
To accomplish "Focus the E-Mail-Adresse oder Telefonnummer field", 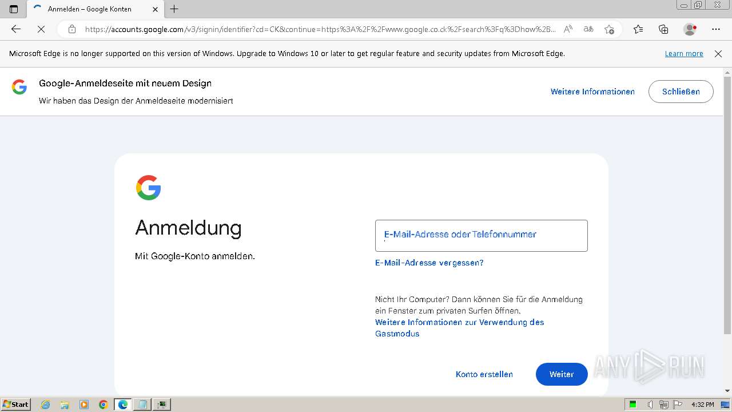I will click(x=481, y=236).
